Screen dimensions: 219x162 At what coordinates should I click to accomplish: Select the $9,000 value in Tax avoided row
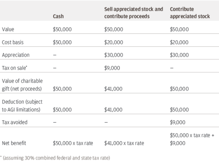point(178,122)
